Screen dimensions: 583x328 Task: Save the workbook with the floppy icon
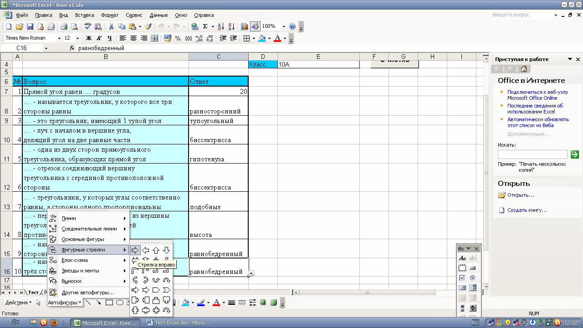[30, 26]
